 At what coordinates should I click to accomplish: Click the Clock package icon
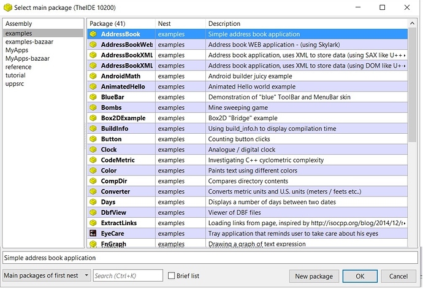pos(93,149)
